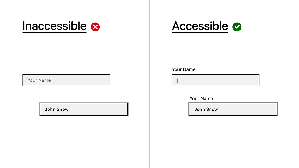
Task: Click the vertical divider between both panels
Action: pos(150,84)
